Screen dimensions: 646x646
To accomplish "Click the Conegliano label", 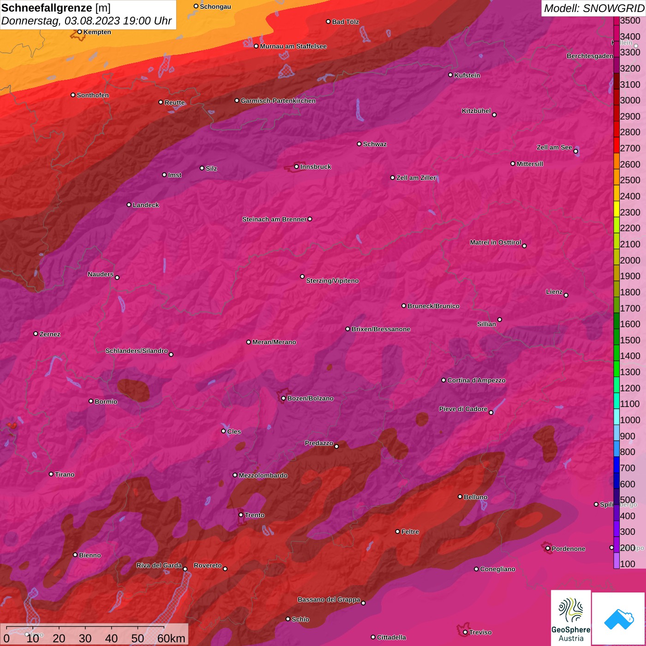I will [x=497, y=569].
